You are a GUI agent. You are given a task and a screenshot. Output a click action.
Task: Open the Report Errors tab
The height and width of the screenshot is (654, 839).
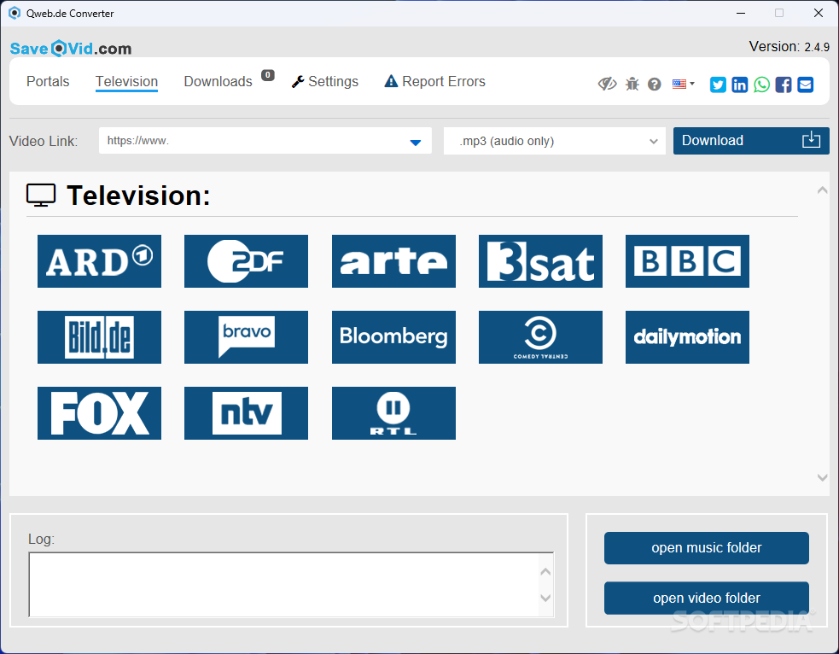coord(435,81)
